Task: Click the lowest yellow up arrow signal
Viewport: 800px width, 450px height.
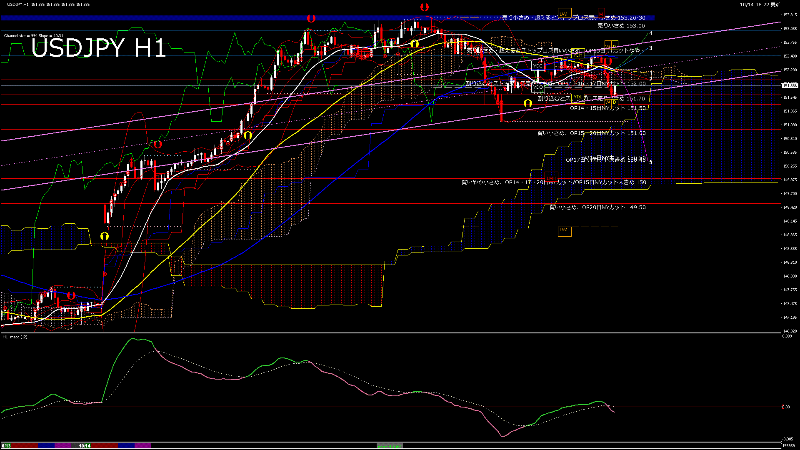Action: pyautogui.click(x=104, y=236)
